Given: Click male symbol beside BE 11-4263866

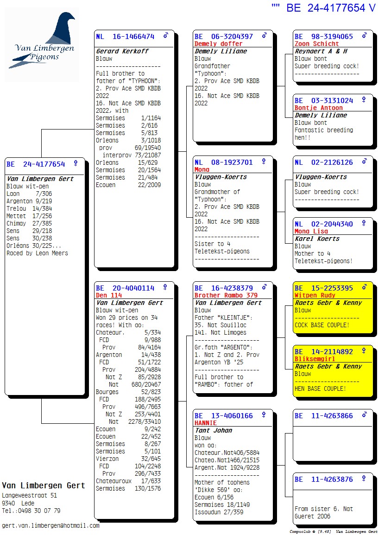Looking at the screenshot, I should pyautogui.click(x=365, y=415).
